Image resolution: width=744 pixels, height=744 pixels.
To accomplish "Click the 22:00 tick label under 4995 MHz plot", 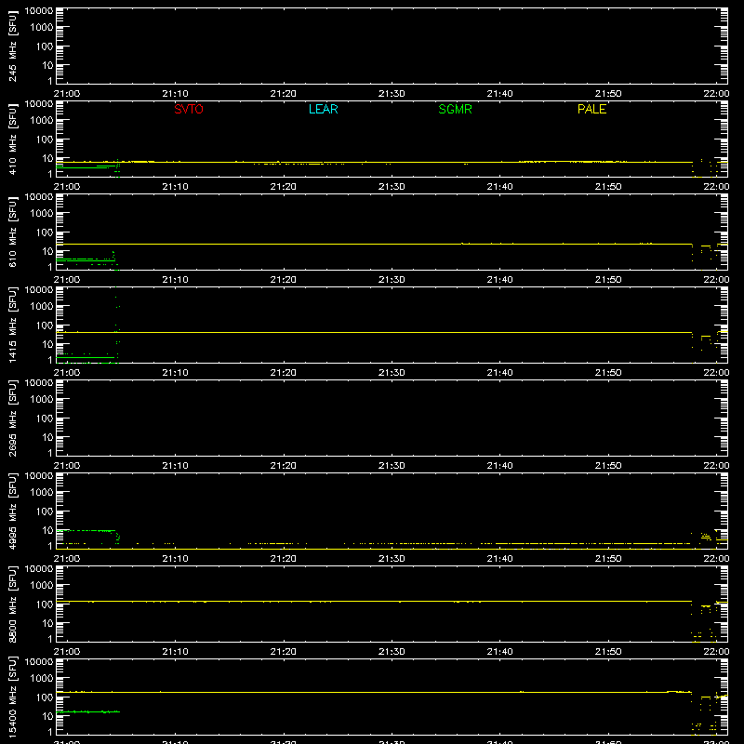I will click(716, 559).
